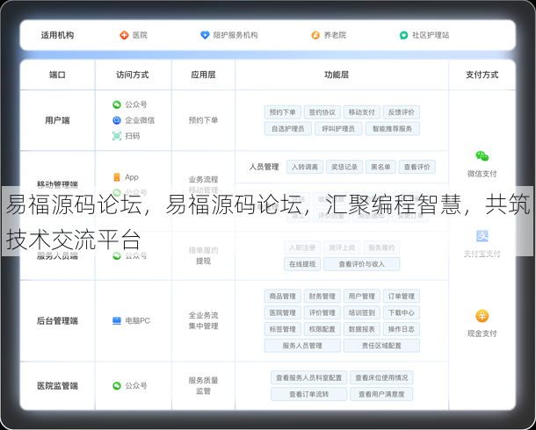536x430 pixels.
Task: Click the 操作日志 tag
Action: pos(402,329)
